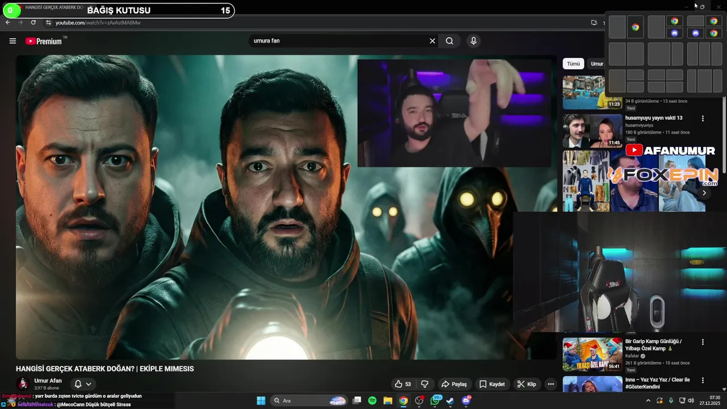Open Steam from the taskbar

450,400
